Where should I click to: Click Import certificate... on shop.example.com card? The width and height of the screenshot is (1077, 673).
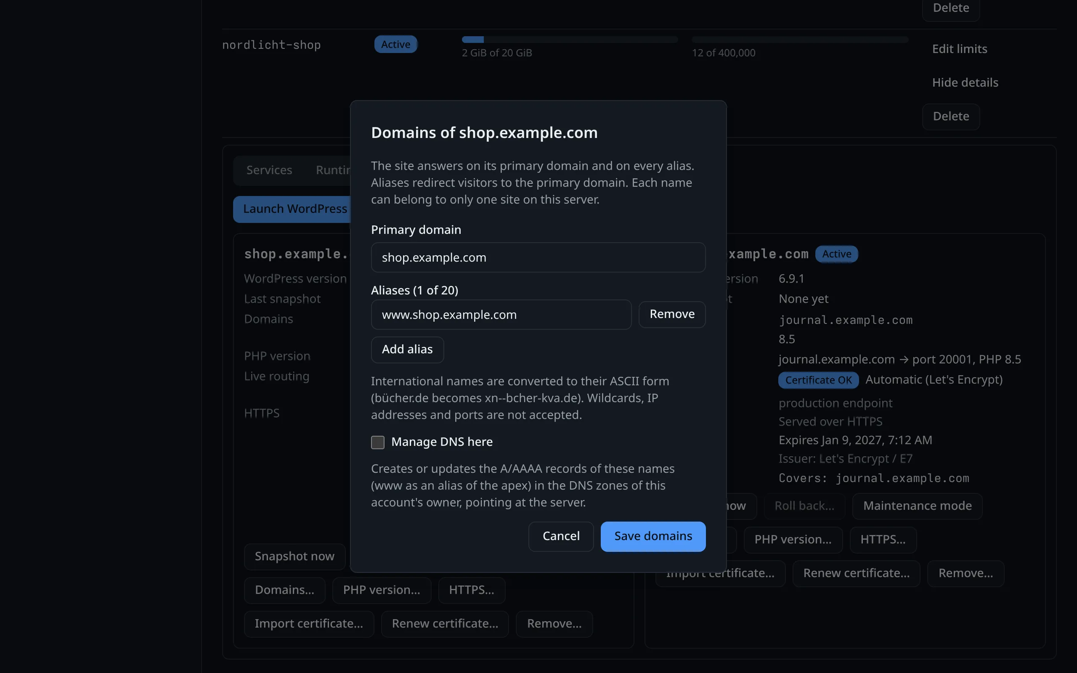309,624
